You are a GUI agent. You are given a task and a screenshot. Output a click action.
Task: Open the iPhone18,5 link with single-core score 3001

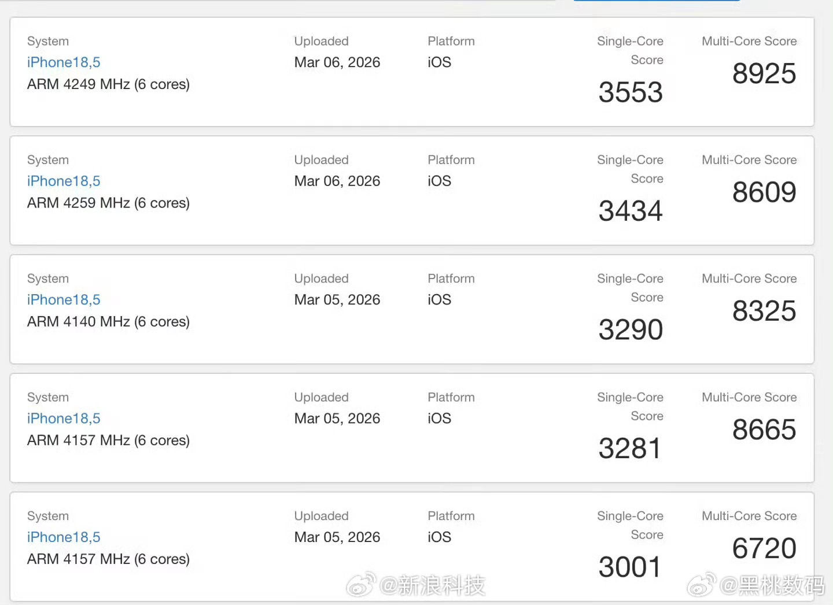click(64, 537)
